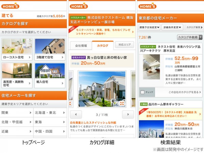This screenshot has width=204, height=153.
Task: Enlarge the house photo with the expand icon
Action: point(122,103)
